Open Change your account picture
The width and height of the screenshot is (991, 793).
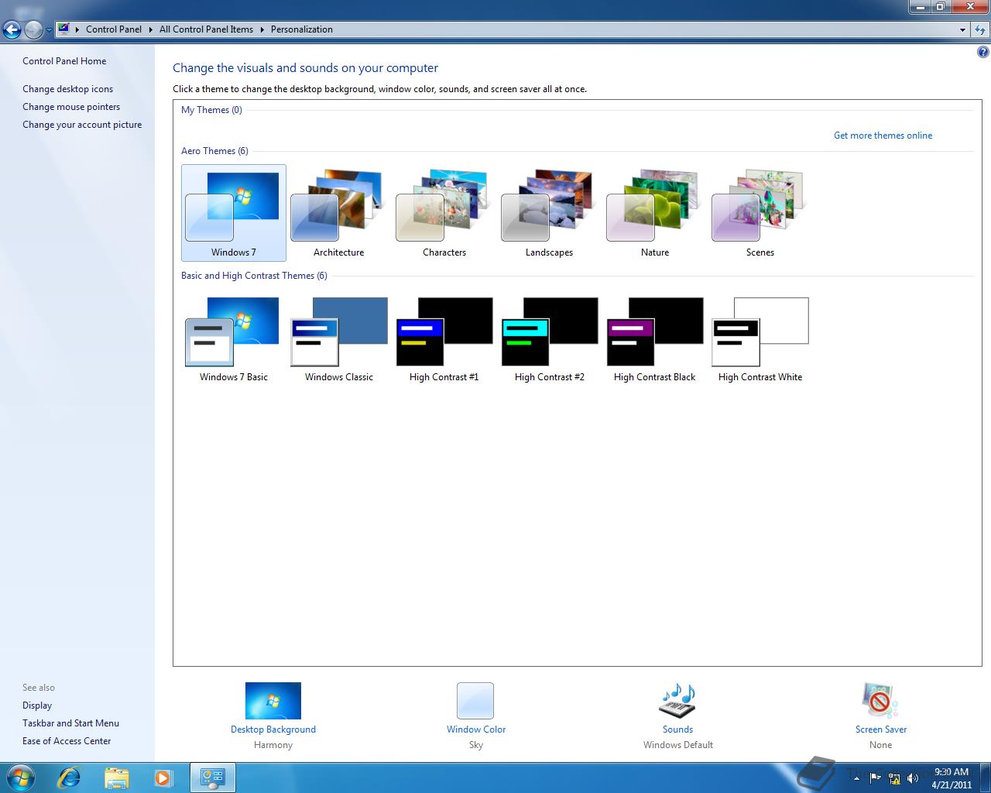tap(82, 125)
